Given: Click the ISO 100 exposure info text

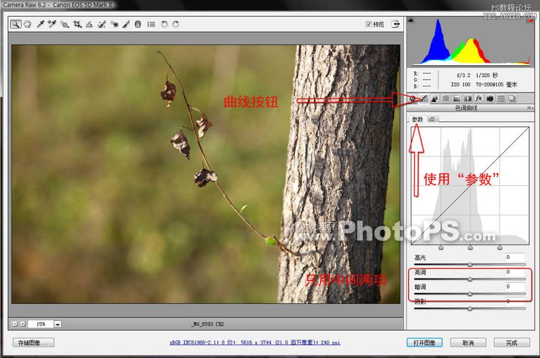Looking at the screenshot, I should pyautogui.click(x=460, y=84).
